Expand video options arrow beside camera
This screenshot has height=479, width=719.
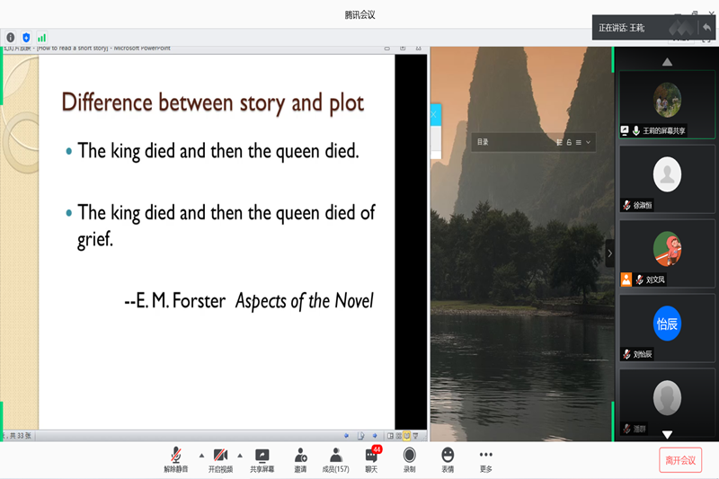pyautogui.click(x=240, y=455)
